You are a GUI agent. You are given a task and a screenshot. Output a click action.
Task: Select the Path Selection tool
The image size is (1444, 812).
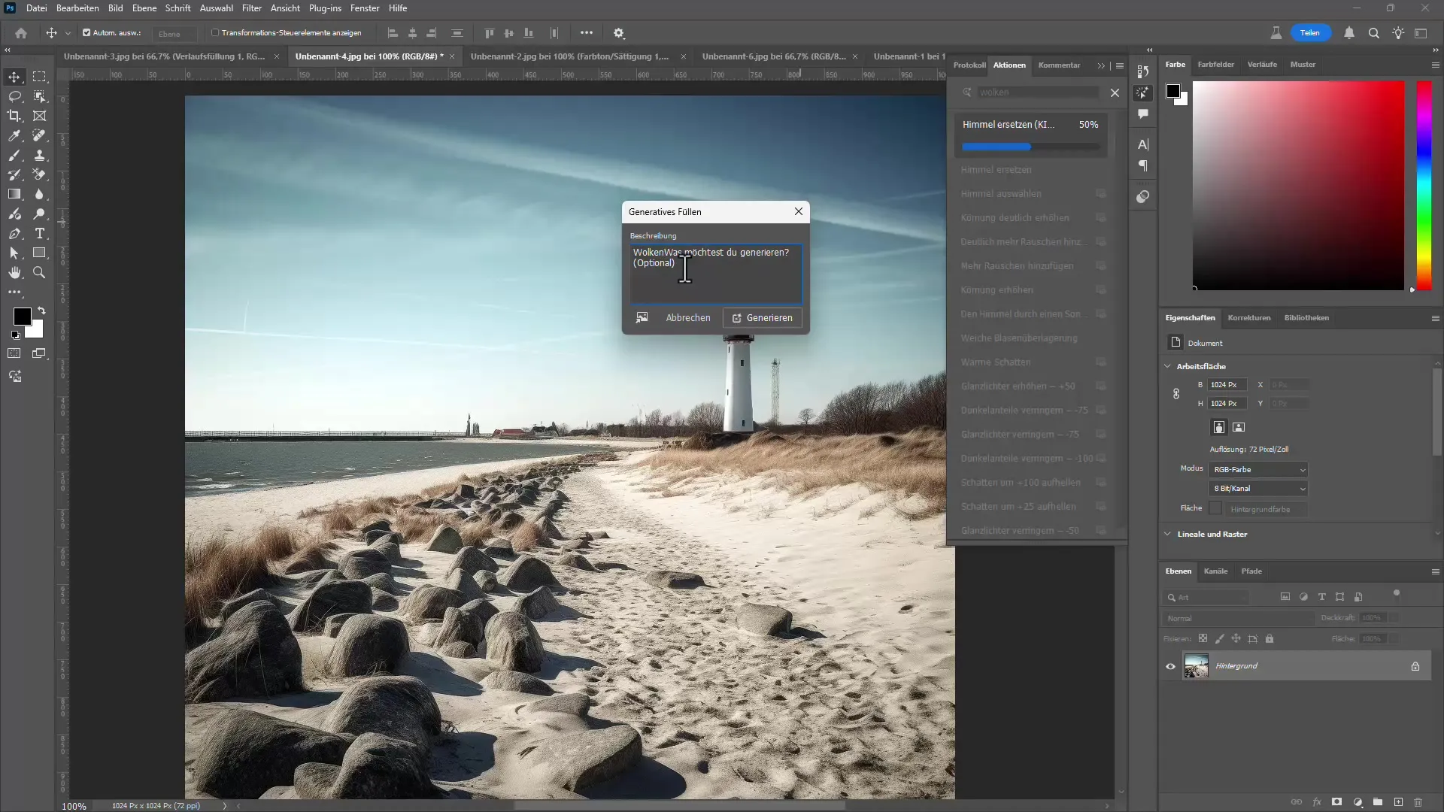click(x=14, y=253)
